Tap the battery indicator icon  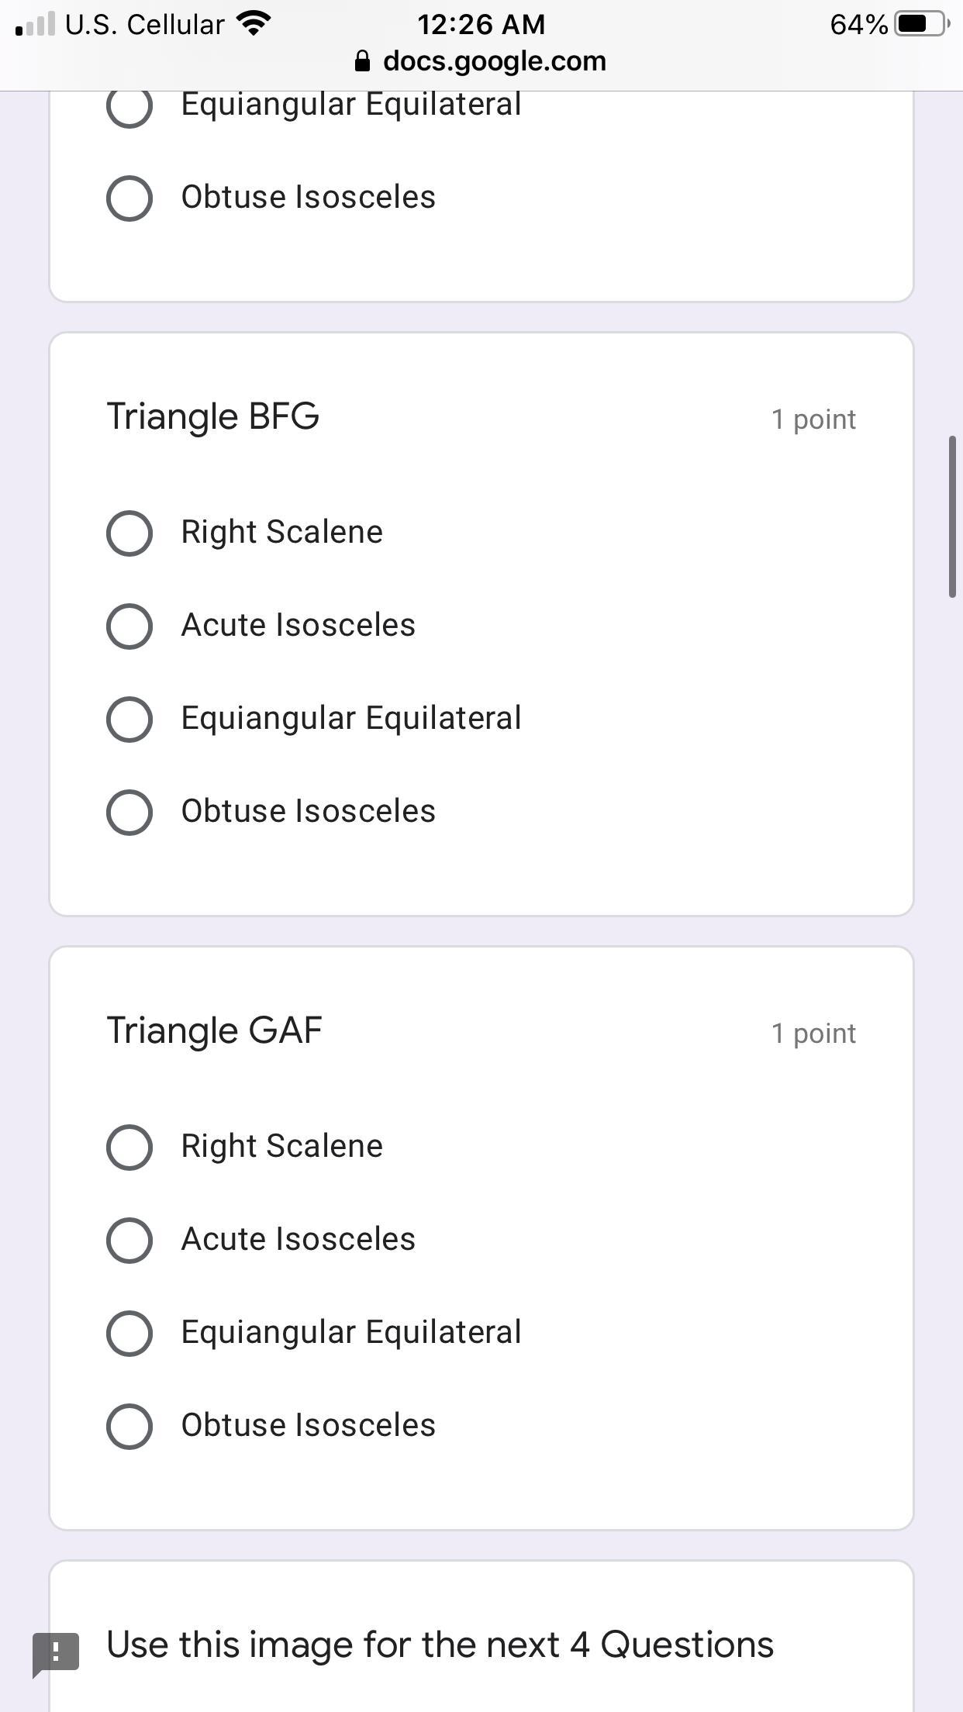click(921, 24)
